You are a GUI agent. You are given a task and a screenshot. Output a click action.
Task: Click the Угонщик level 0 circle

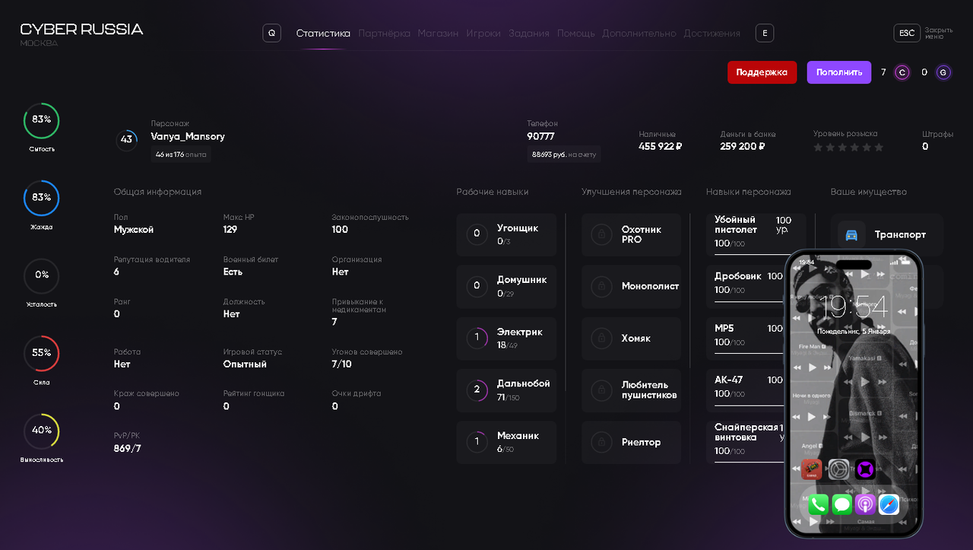tap(477, 234)
